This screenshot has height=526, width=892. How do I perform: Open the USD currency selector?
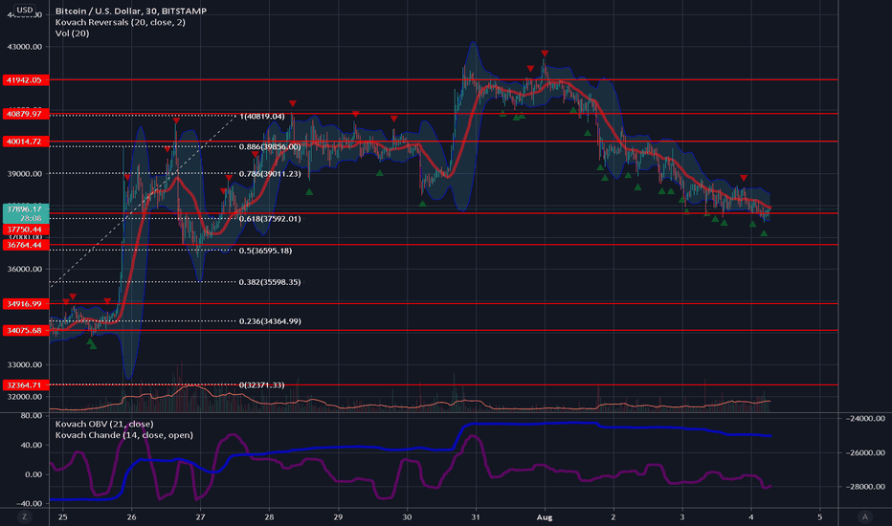pos(24,10)
